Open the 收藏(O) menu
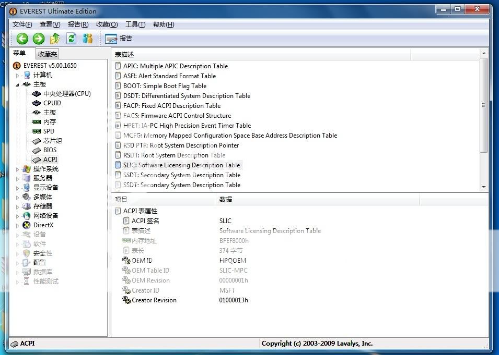 pyautogui.click(x=107, y=25)
